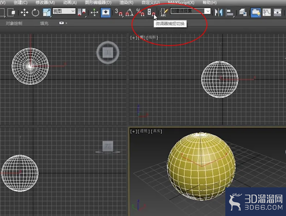
Task: Toggle the Angle Snap button
Action: click(x=129, y=13)
